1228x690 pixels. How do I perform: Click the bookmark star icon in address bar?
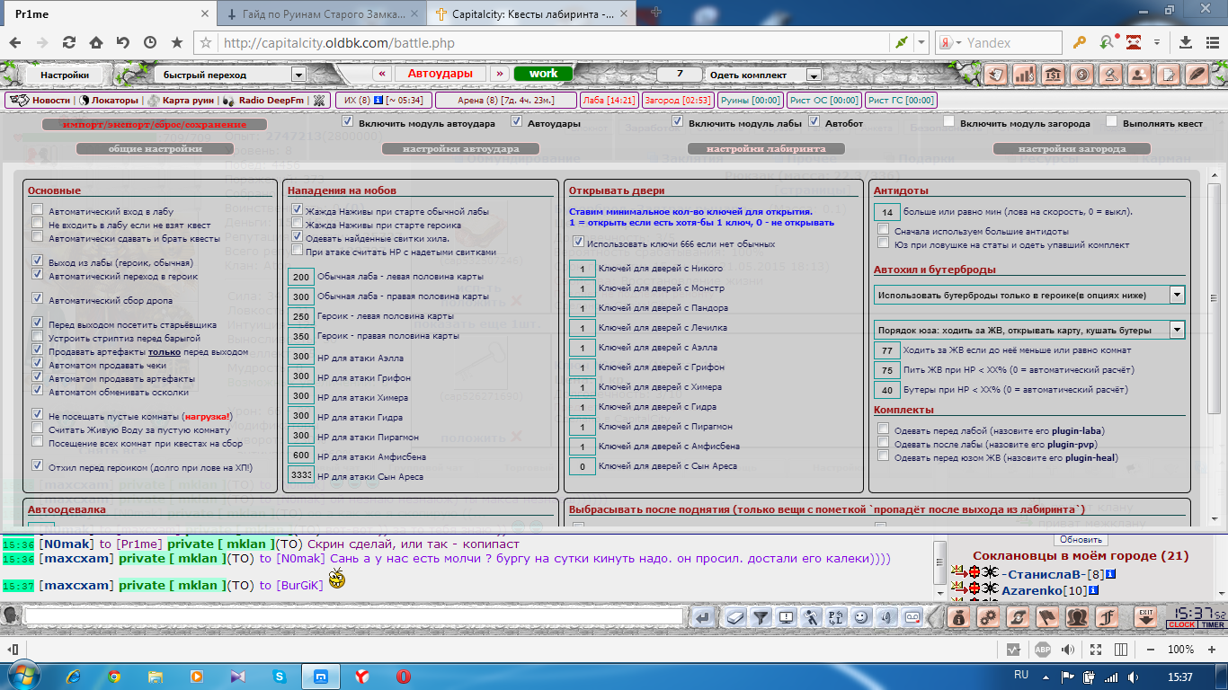(205, 42)
